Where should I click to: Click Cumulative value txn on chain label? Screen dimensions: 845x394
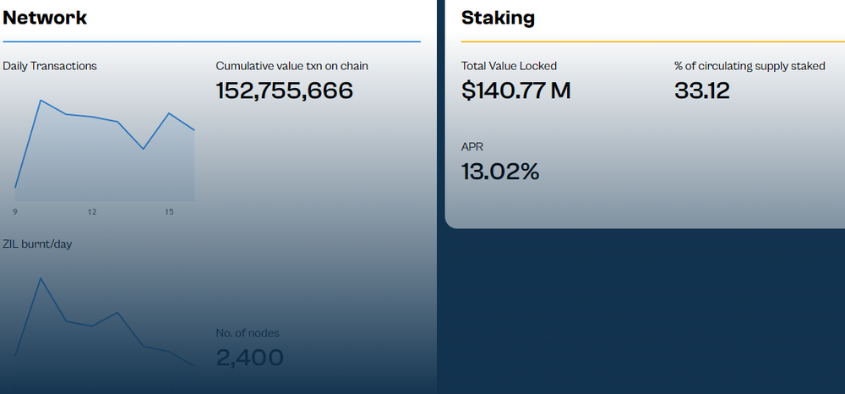click(x=292, y=66)
